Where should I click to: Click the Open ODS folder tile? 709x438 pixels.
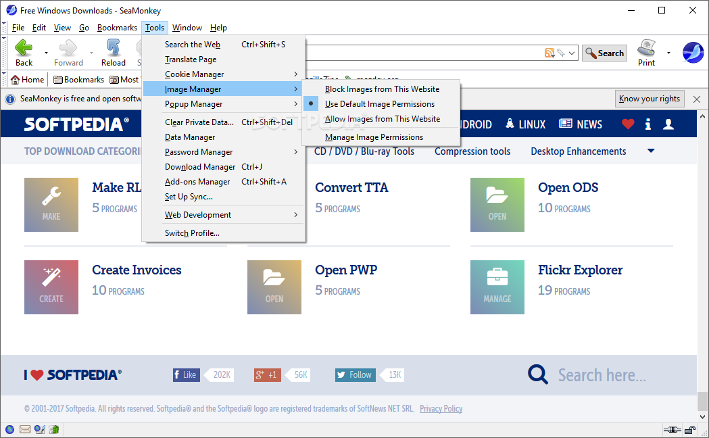coord(497,205)
